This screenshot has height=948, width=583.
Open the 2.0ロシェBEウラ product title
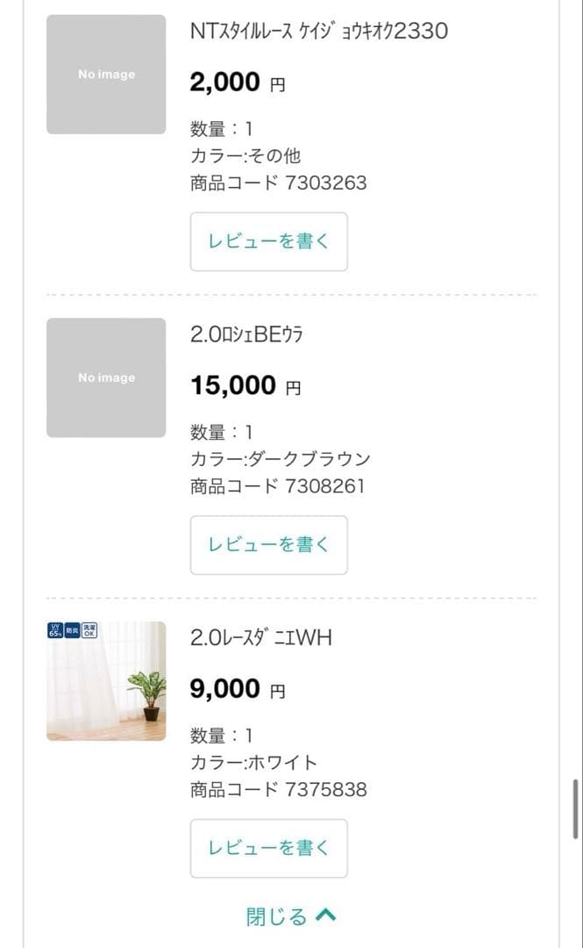tap(247, 335)
